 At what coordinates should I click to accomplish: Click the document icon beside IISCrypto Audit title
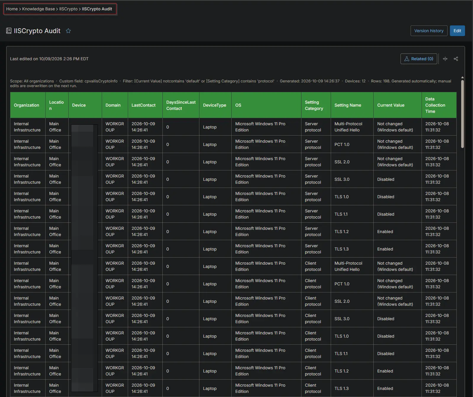point(9,31)
